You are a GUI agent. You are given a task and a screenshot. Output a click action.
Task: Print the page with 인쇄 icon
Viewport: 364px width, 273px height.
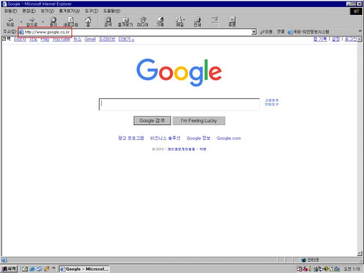click(x=197, y=22)
